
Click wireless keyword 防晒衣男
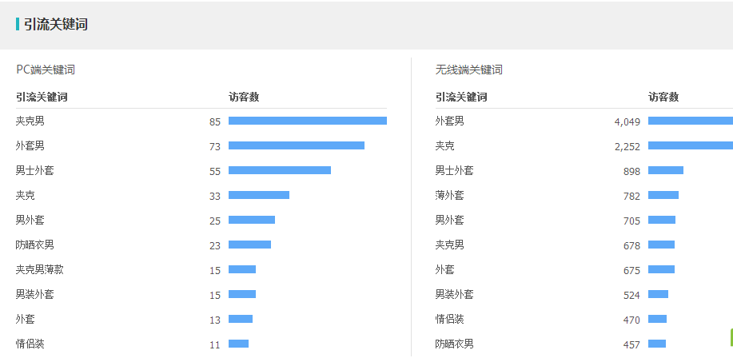pos(454,344)
